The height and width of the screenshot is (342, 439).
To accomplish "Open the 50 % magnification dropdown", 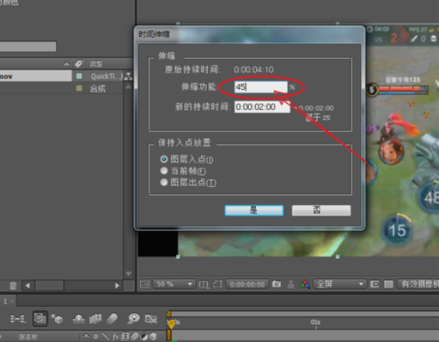I will [x=173, y=284].
